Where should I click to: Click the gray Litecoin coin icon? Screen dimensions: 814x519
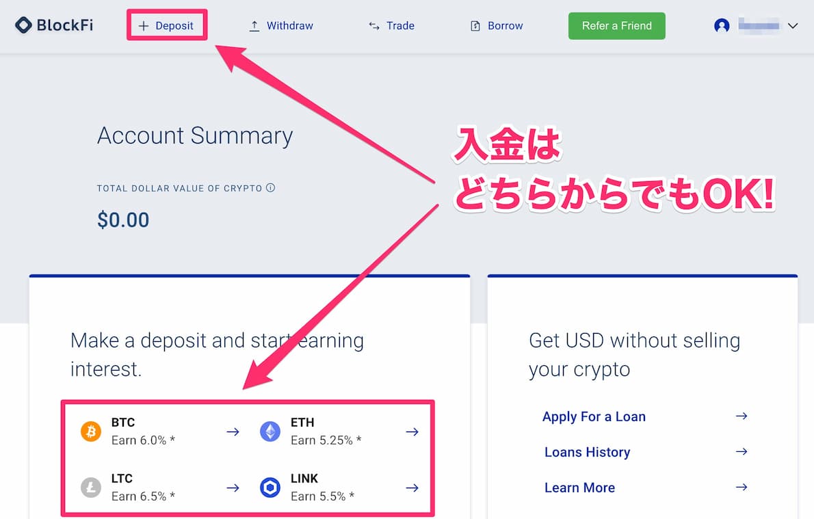(x=91, y=488)
